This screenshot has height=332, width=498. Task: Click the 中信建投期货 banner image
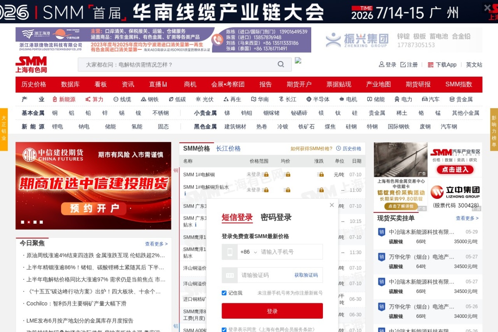pyautogui.click(x=93, y=186)
